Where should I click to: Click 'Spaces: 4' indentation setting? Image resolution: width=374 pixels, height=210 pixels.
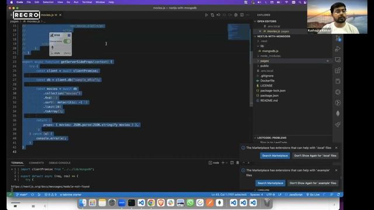tap(257, 194)
